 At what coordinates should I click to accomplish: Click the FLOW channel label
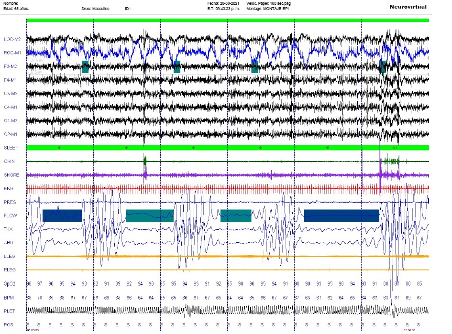[11, 215]
